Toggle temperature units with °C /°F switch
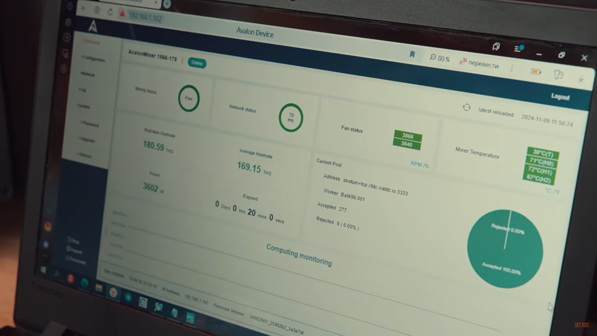The image size is (597, 336). pyautogui.click(x=553, y=191)
